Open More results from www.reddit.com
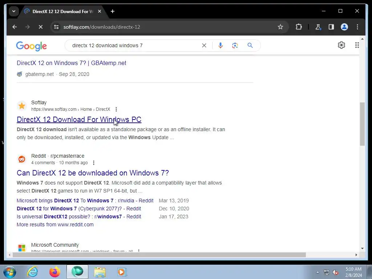Image resolution: width=372 pixels, height=279 pixels. tap(55, 225)
